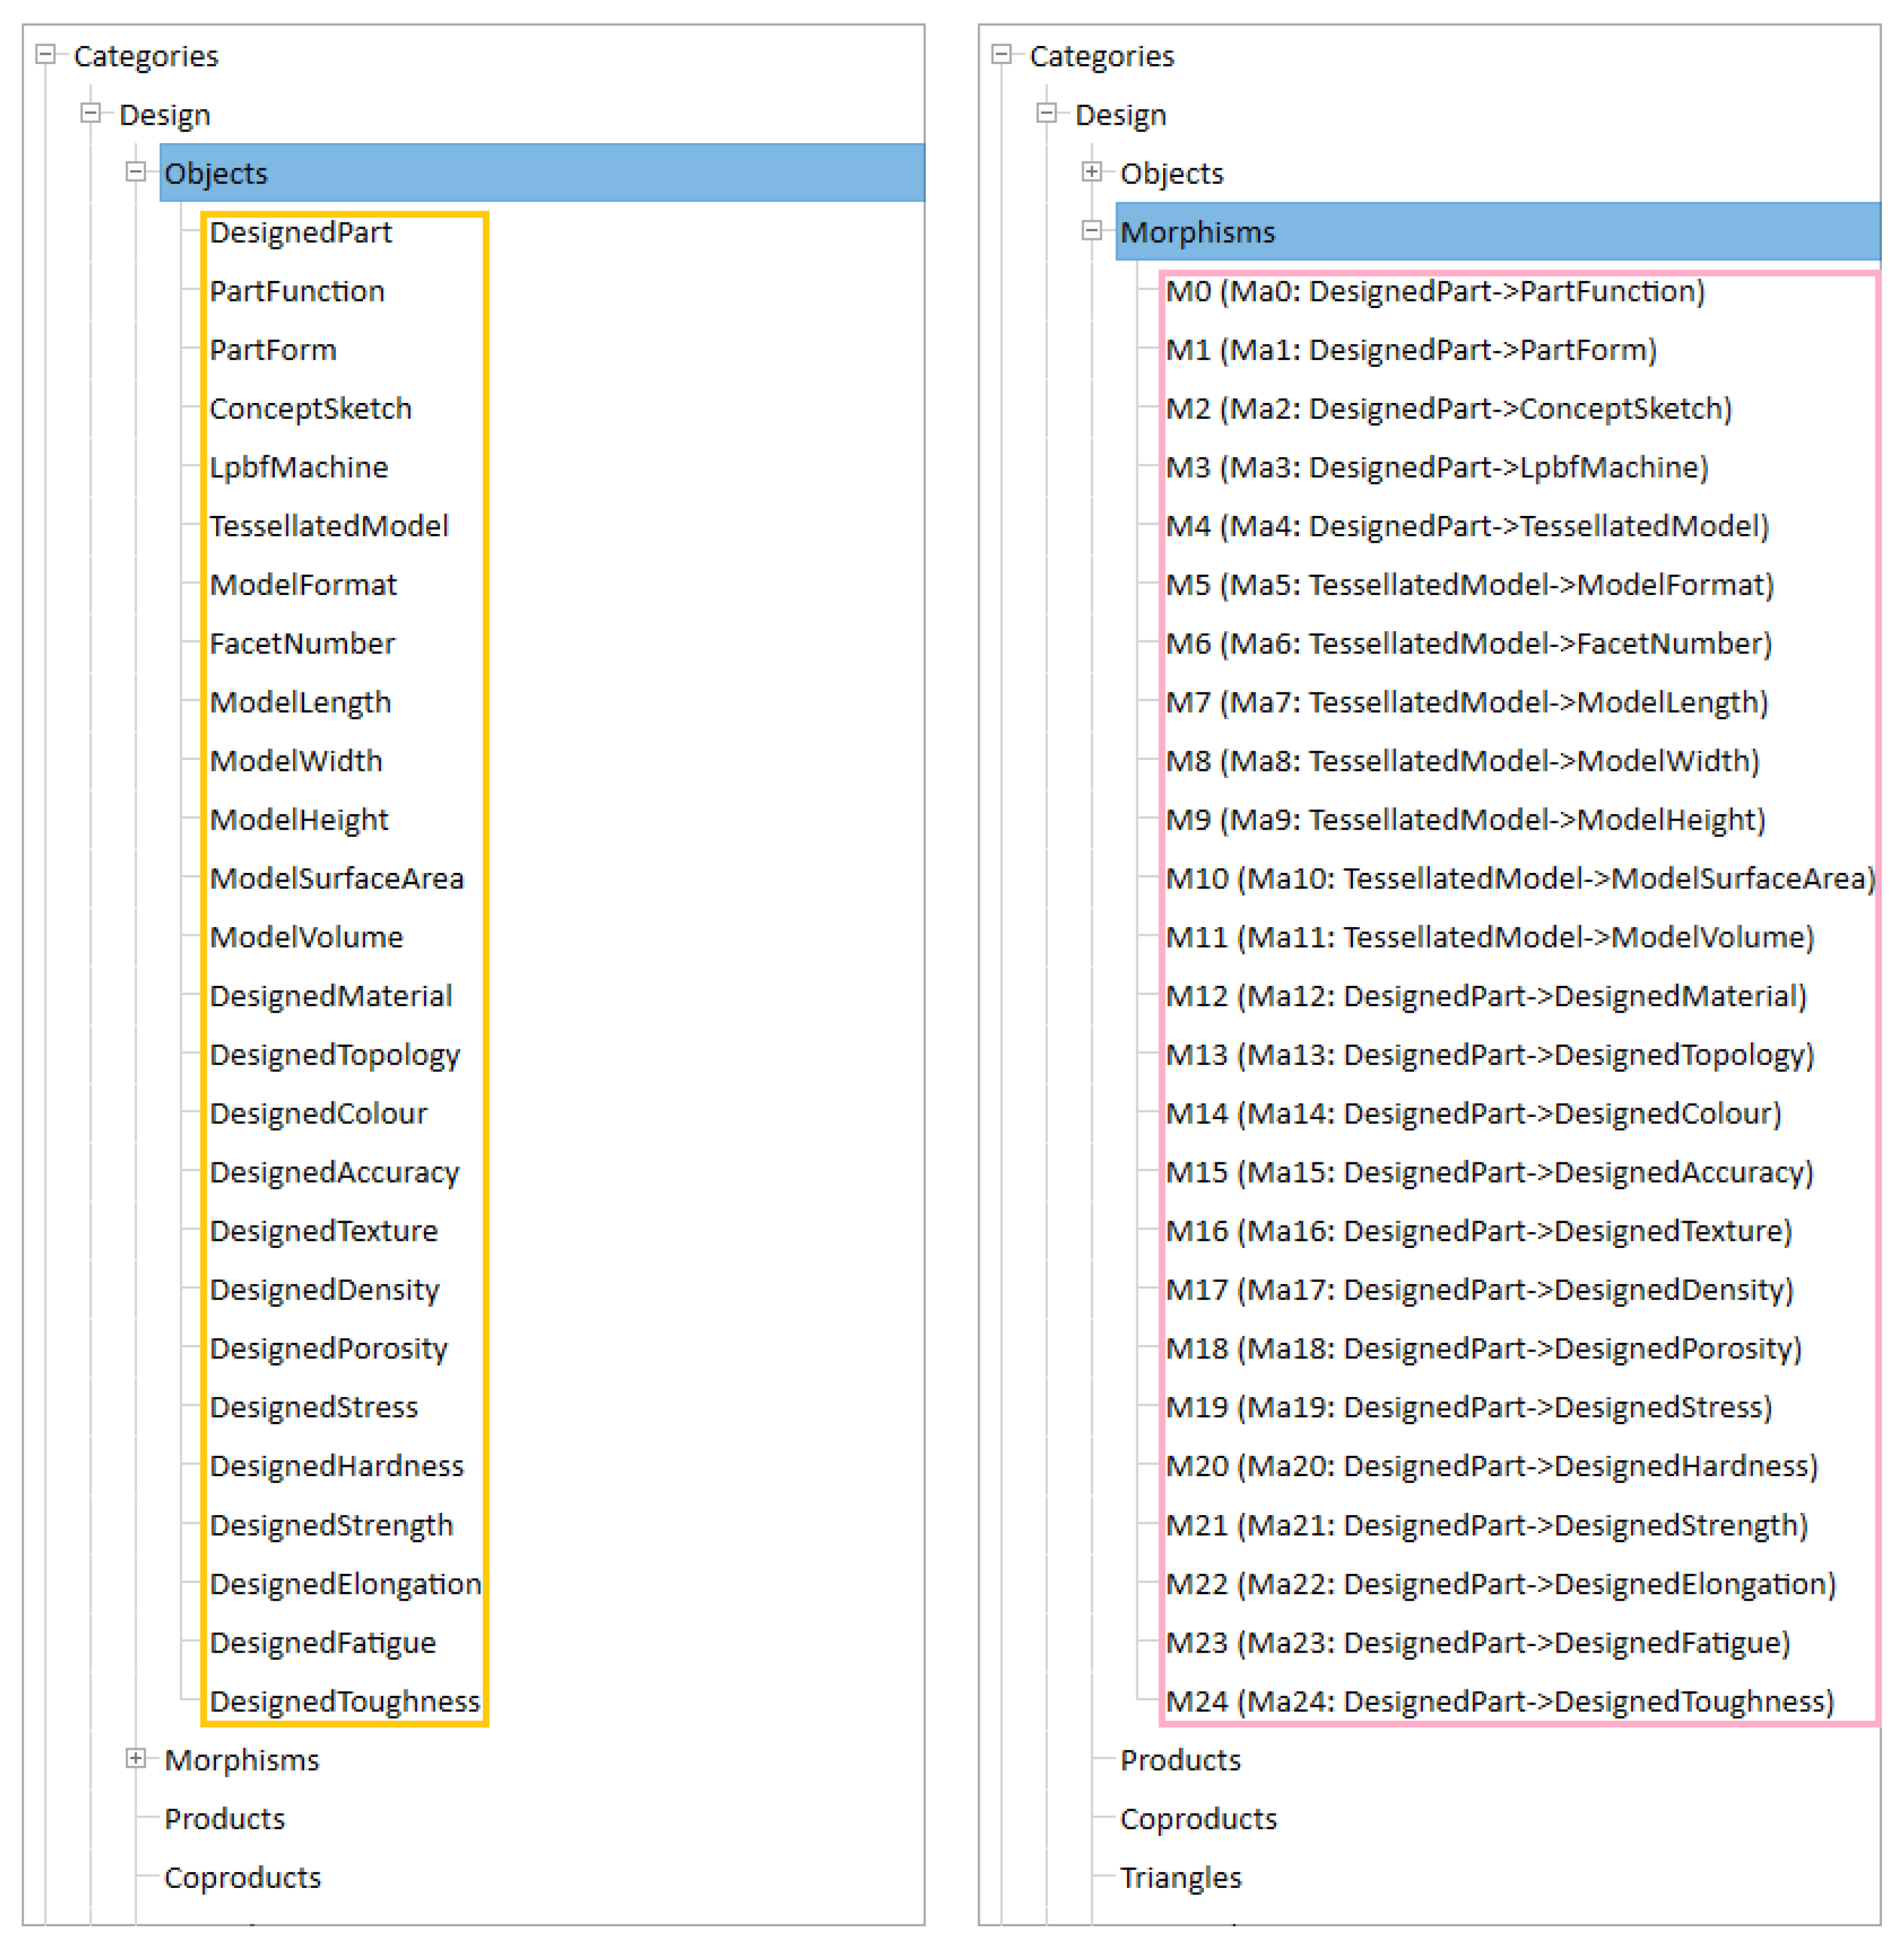Select Triangles item in right tree
Viewport: 1904px width, 1949px height.
(1180, 1877)
